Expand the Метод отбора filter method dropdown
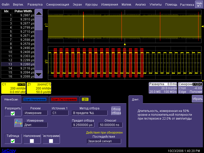 click(90, 113)
